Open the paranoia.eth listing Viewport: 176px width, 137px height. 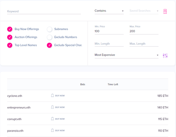(15, 131)
